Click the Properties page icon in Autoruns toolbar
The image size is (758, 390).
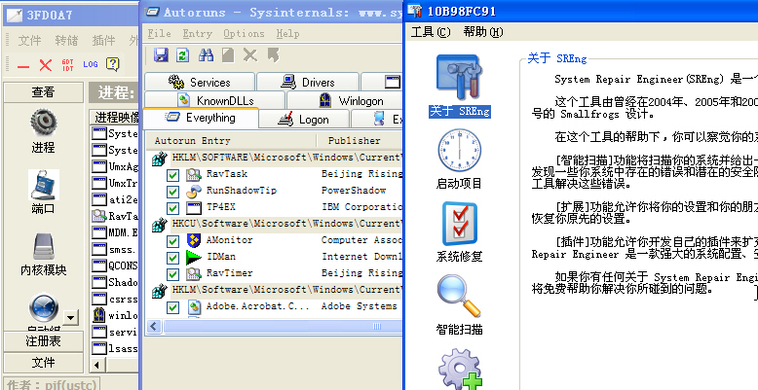pos(228,54)
